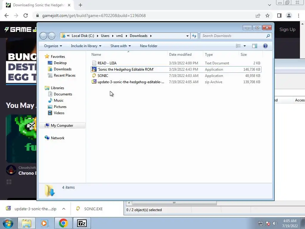The height and width of the screenshot is (229, 305).
Task: Click the Game Jolt logo
Action: click(x=20, y=30)
